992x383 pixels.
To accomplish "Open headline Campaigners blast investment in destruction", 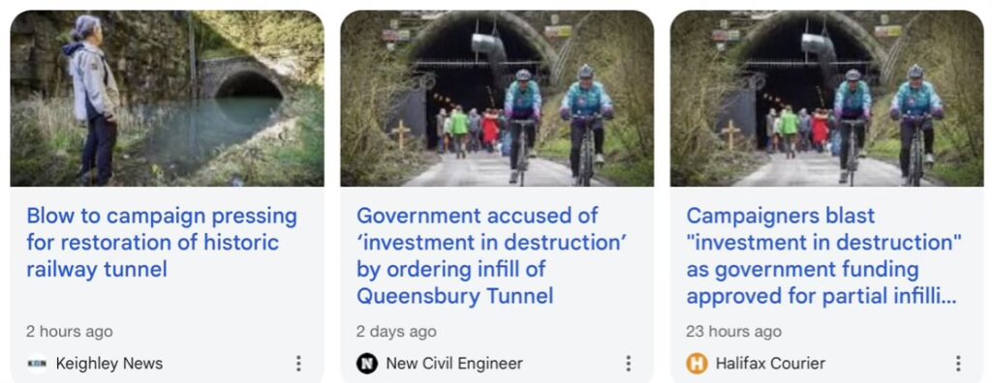I will [x=824, y=256].
